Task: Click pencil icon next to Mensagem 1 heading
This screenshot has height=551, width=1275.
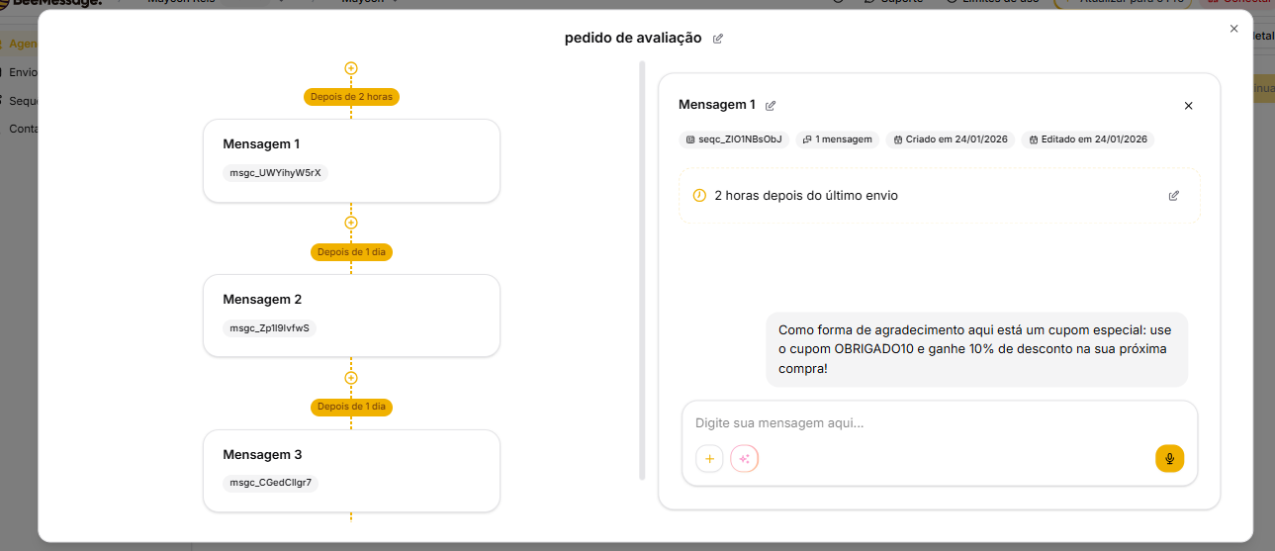Action: 771,105
